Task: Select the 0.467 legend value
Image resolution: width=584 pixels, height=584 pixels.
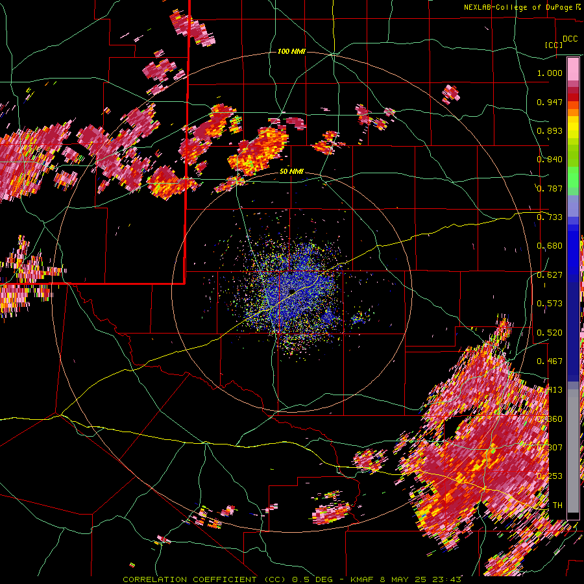Action: click(550, 361)
